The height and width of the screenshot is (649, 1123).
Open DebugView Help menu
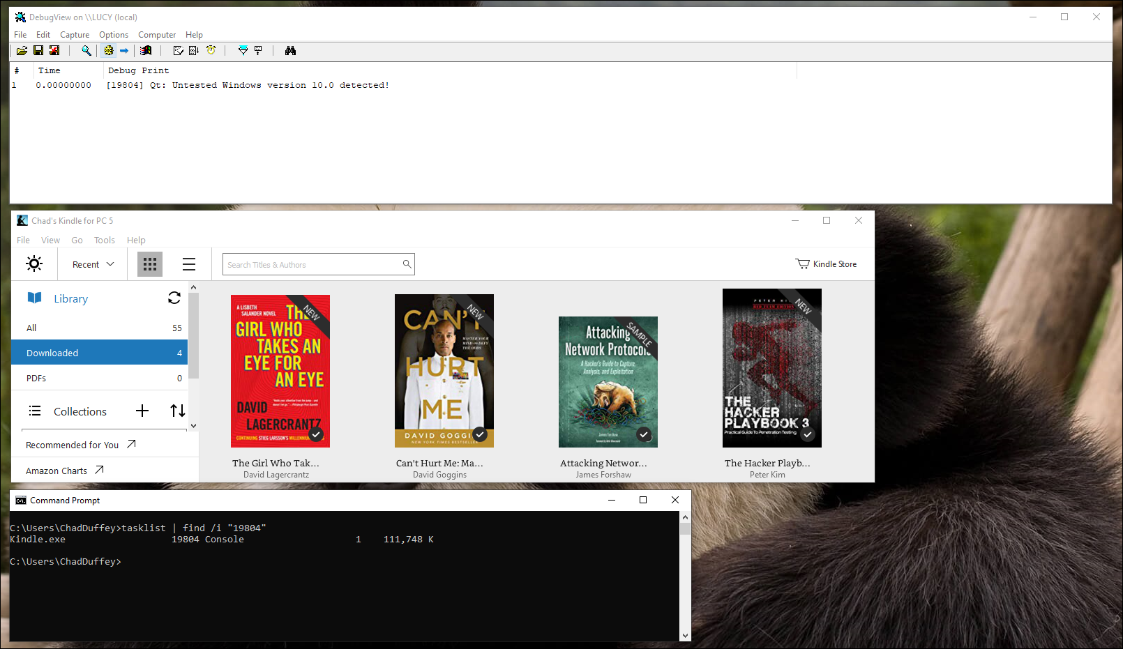194,35
